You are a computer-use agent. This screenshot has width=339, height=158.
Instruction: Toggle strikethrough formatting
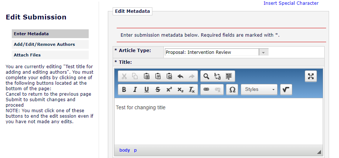pos(158,89)
